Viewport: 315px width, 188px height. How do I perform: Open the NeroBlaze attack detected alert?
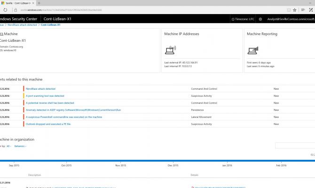(40, 89)
